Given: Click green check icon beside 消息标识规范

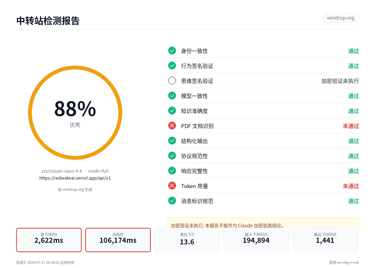Looking at the screenshot, I should [172, 201].
